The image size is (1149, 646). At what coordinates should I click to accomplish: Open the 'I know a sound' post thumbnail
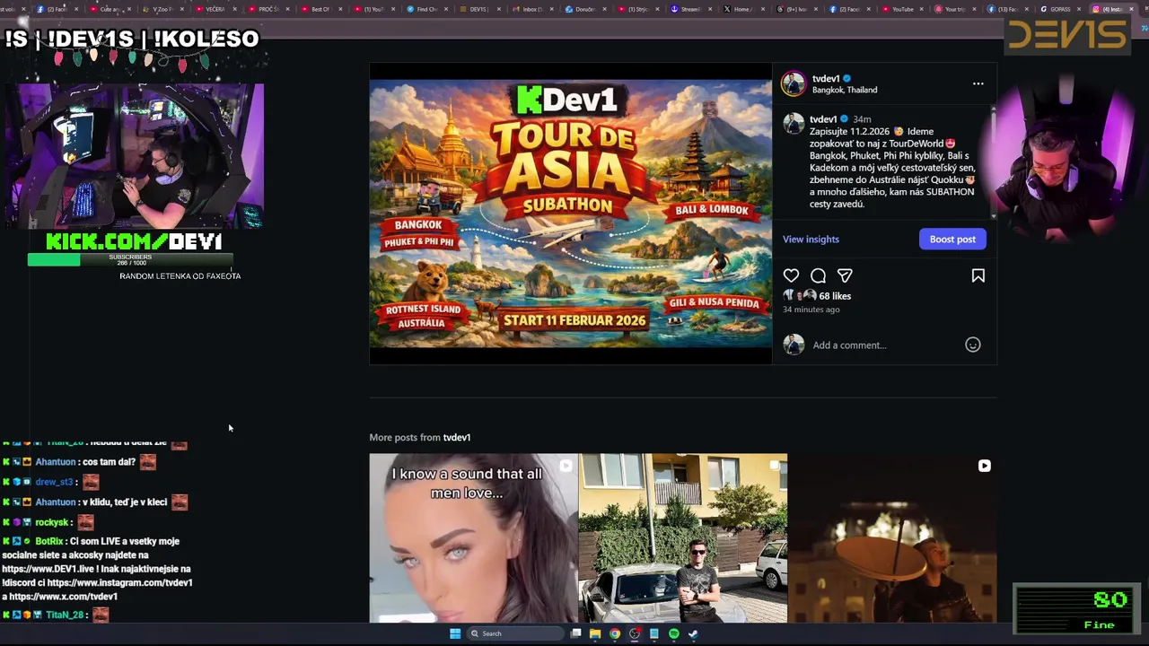[473, 538]
